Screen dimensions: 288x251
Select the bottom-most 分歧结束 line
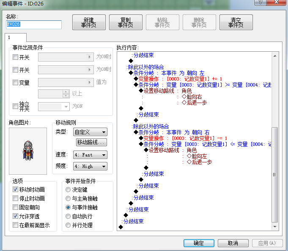pyautogui.click(x=133, y=221)
